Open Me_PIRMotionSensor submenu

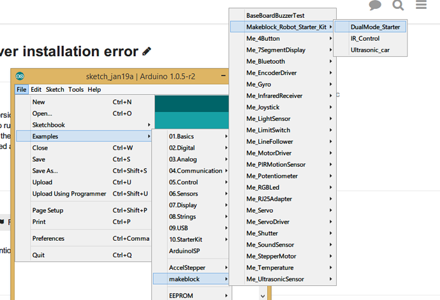(x=282, y=164)
